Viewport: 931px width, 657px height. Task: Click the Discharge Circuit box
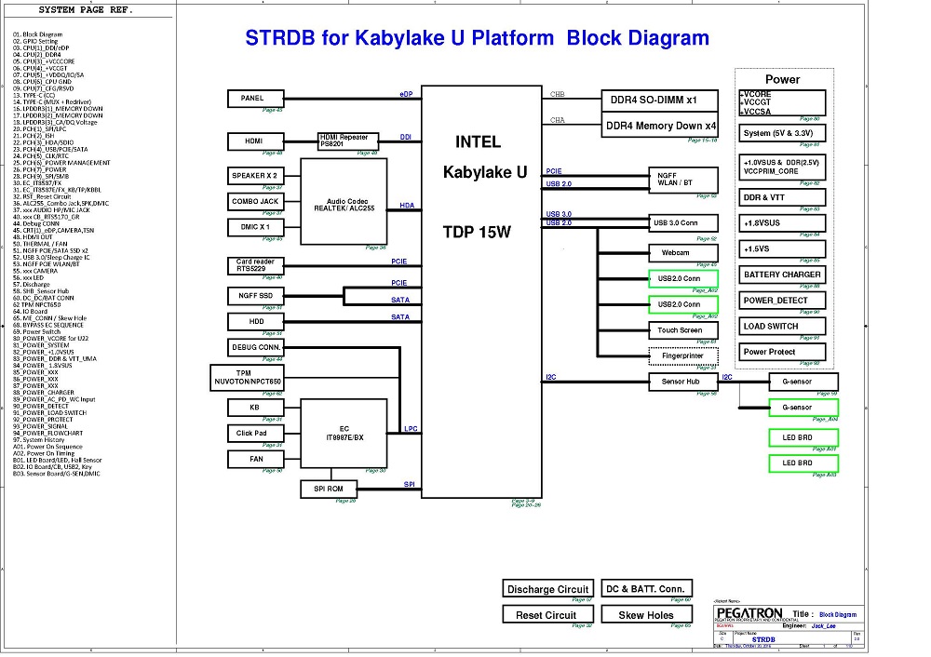click(x=547, y=589)
